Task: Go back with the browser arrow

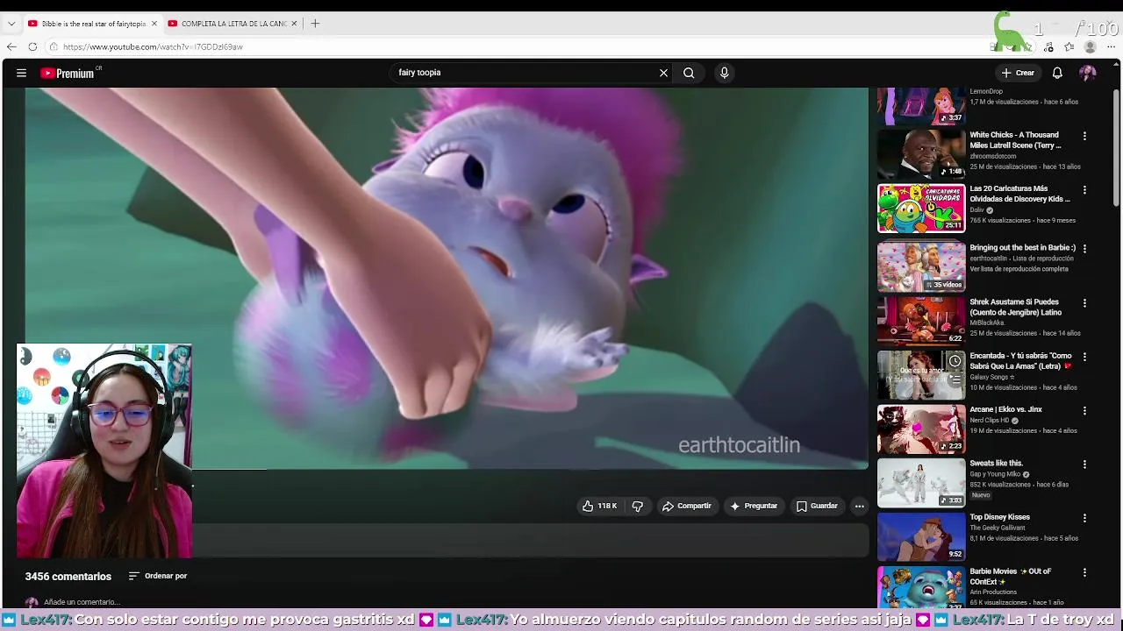Action: click(11, 46)
